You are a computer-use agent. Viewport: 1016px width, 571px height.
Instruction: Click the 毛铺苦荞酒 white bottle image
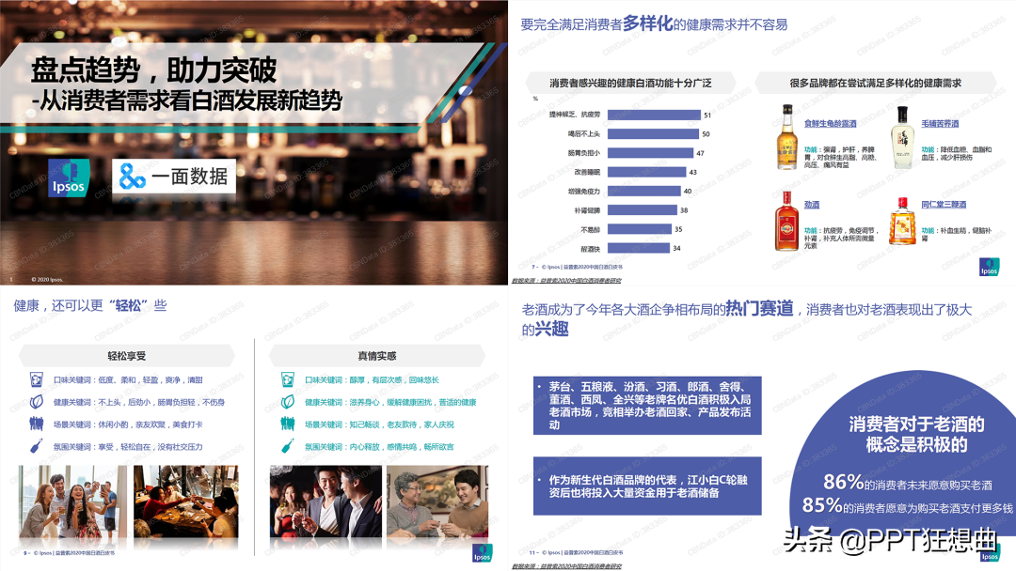902,137
